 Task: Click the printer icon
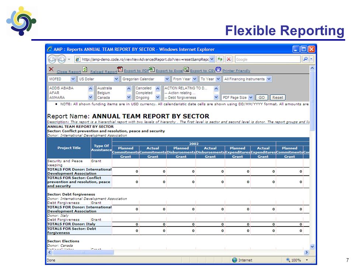[218, 69]
